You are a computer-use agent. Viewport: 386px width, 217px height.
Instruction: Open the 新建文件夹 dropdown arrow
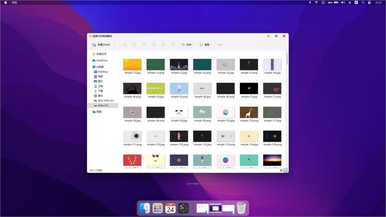click(115, 45)
